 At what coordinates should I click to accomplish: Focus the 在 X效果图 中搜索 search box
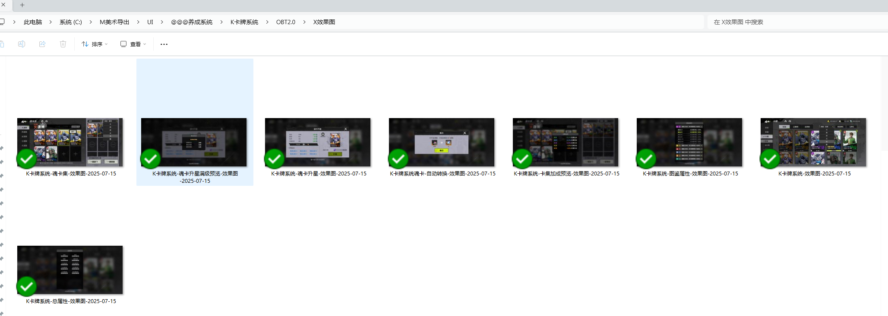coord(794,22)
